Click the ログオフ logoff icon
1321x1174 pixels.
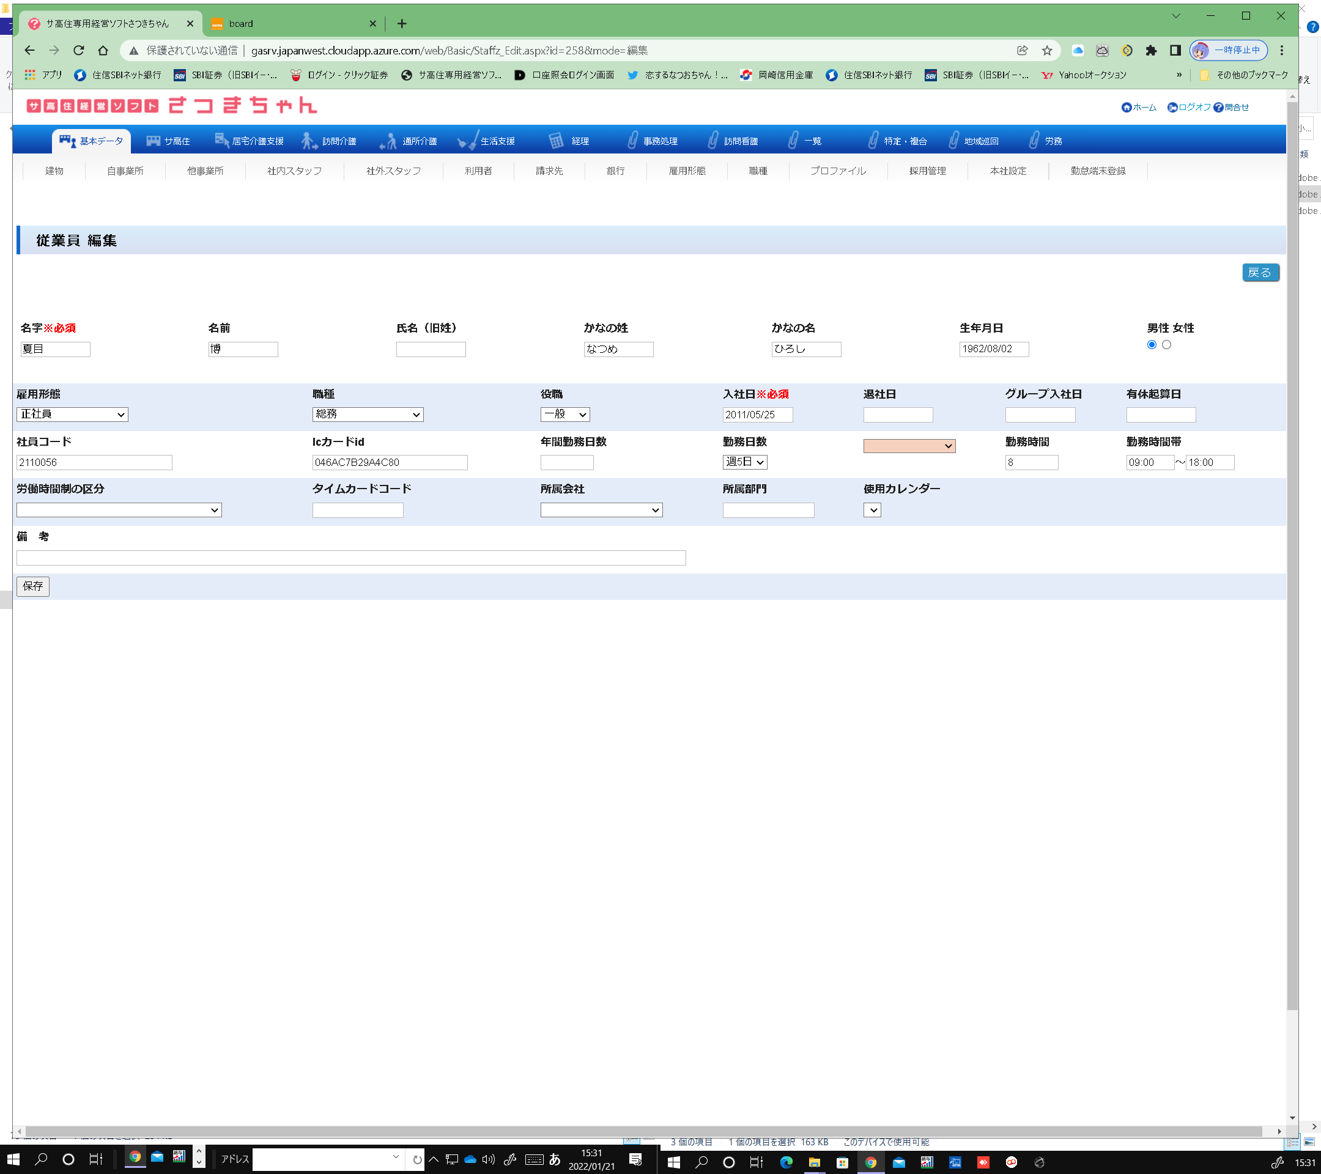1172,107
